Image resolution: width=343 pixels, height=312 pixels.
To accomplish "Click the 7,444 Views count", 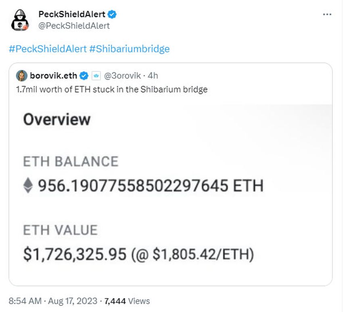I will [x=127, y=301].
